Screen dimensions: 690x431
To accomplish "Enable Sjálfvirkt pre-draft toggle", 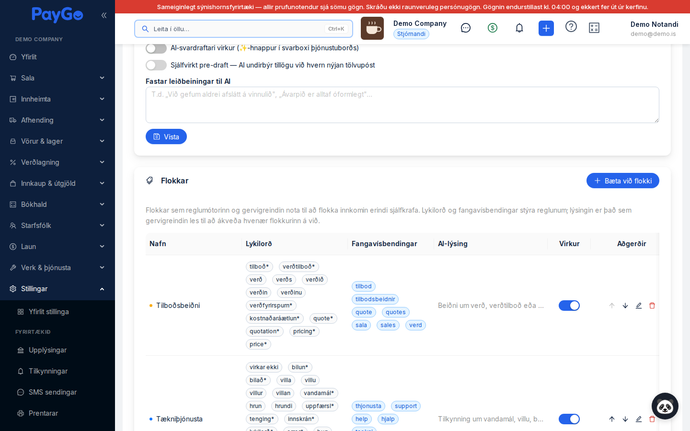I will coord(156,65).
